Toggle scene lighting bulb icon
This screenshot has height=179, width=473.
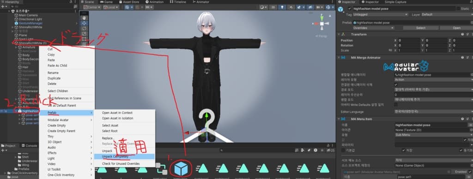[x=282, y=7]
